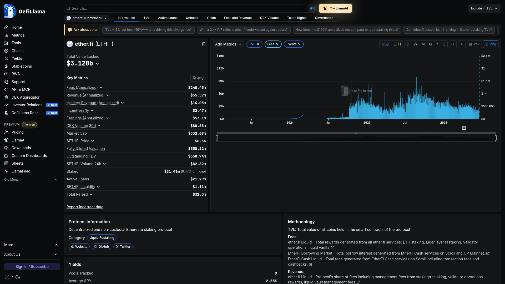Expand the Revenue (Annualized) row
505x284 pixels.
tap(108, 95)
